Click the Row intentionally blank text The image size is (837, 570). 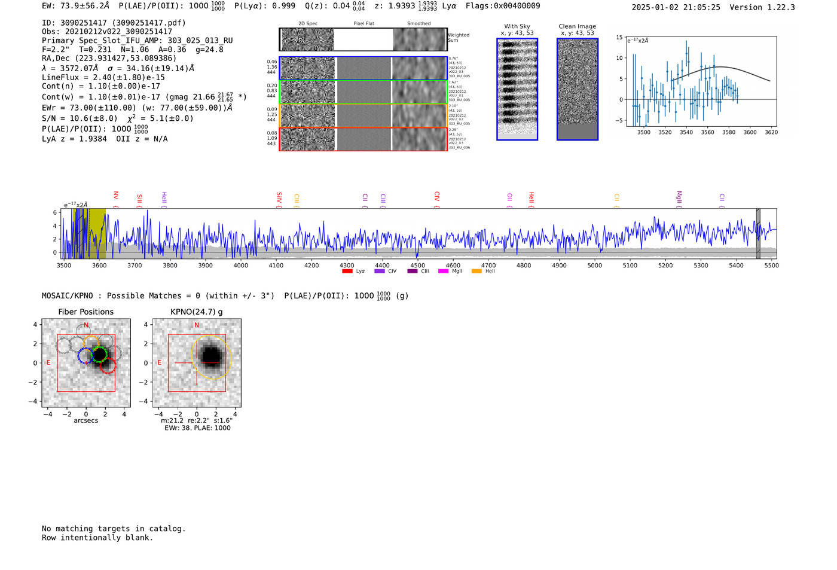coord(97,538)
